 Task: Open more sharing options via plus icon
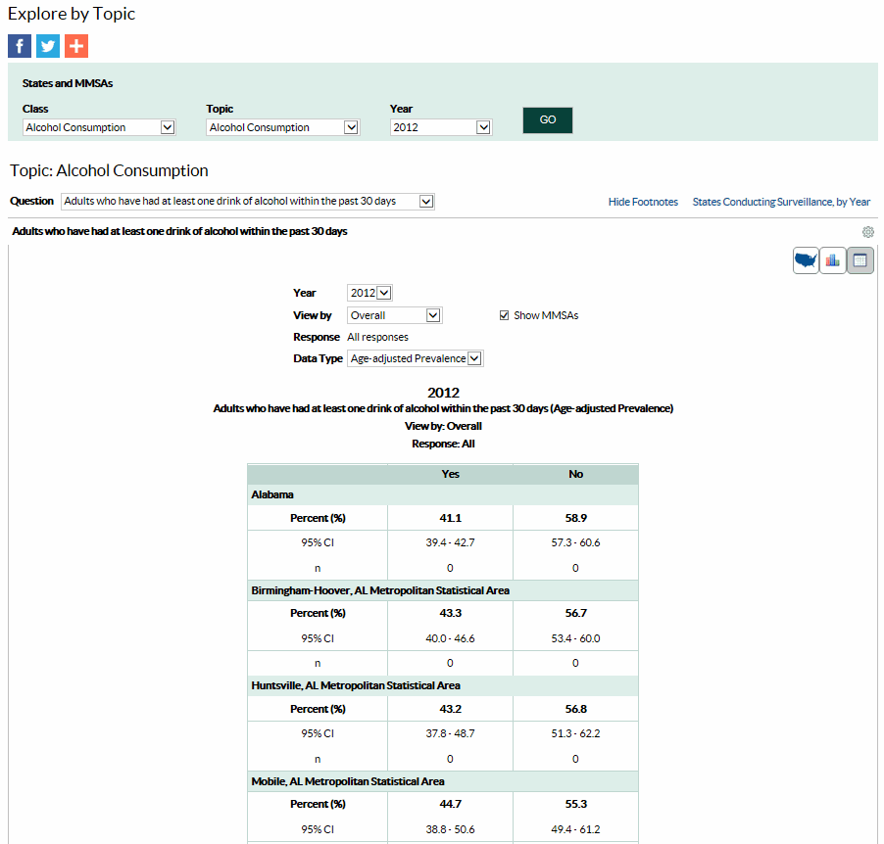point(75,45)
